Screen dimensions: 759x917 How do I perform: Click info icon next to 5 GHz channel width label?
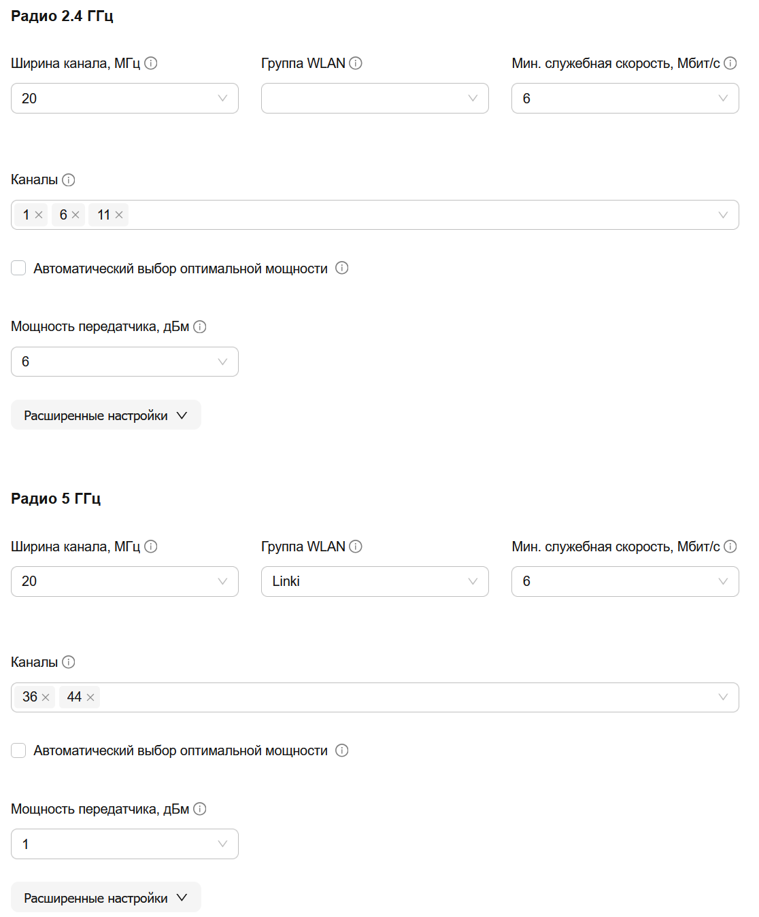(x=151, y=547)
